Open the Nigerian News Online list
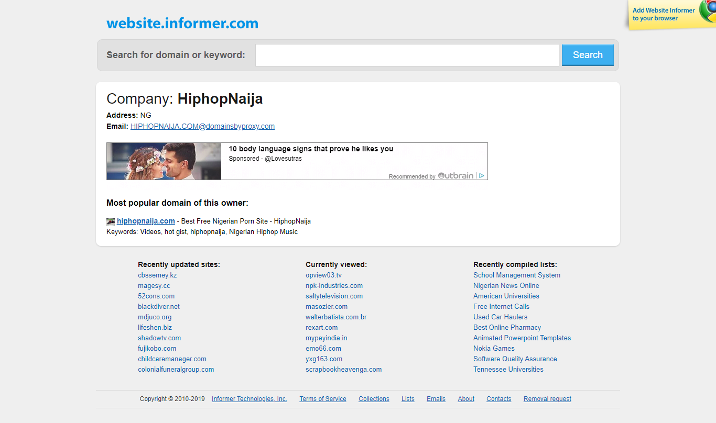The height and width of the screenshot is (423, 716). click(x=506, y=285)
